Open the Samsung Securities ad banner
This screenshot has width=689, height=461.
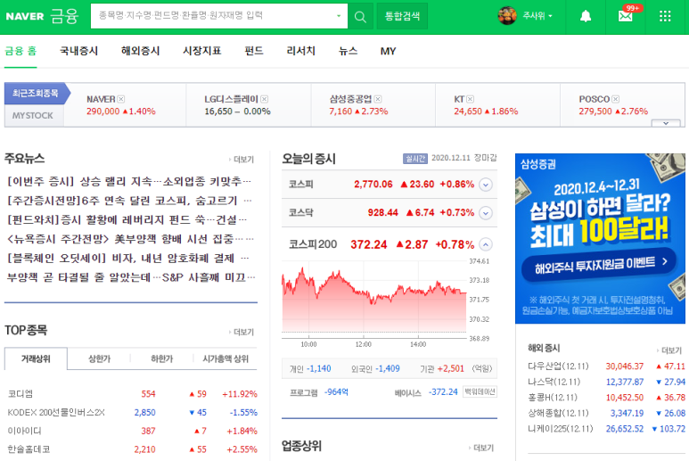click(600, 239)
